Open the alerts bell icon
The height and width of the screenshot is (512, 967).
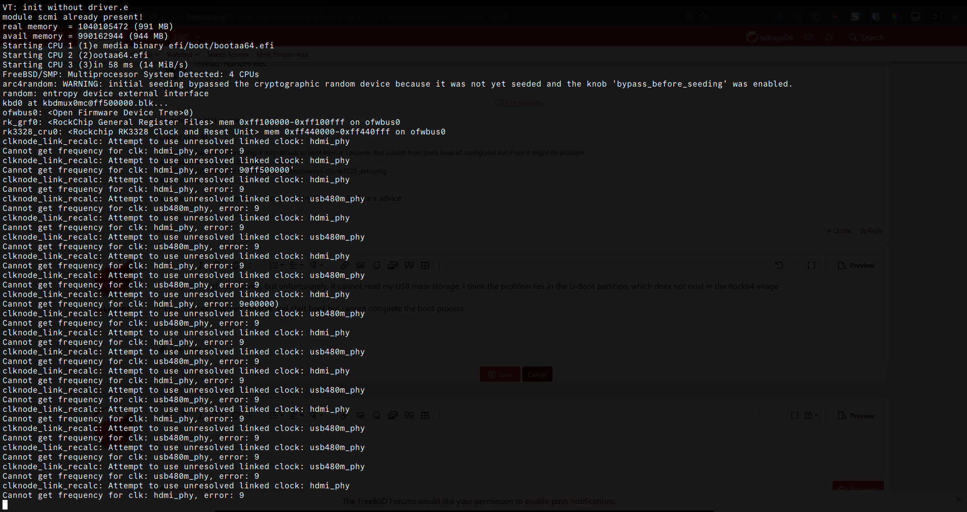click(x=829, y=37)
